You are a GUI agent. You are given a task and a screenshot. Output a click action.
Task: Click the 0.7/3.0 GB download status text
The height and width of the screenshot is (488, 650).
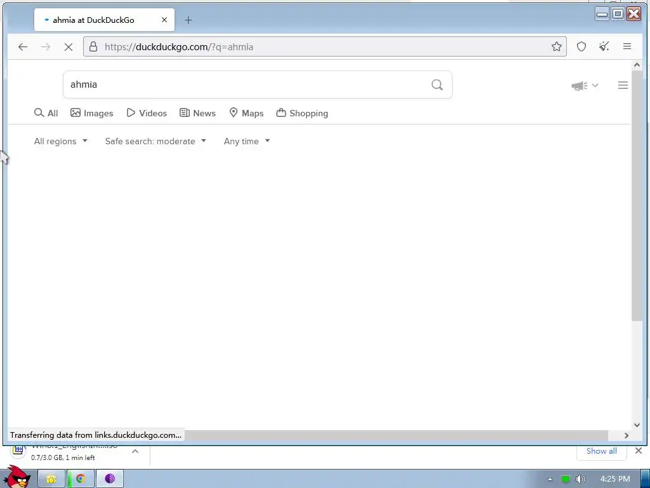tap(63, 457)
